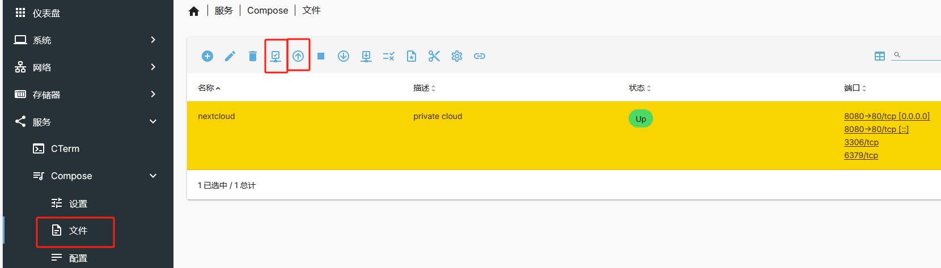This screenshot has height=268, width=941.
Task: Collapse the Compose submenu chevron
Action: coord(153,176)
